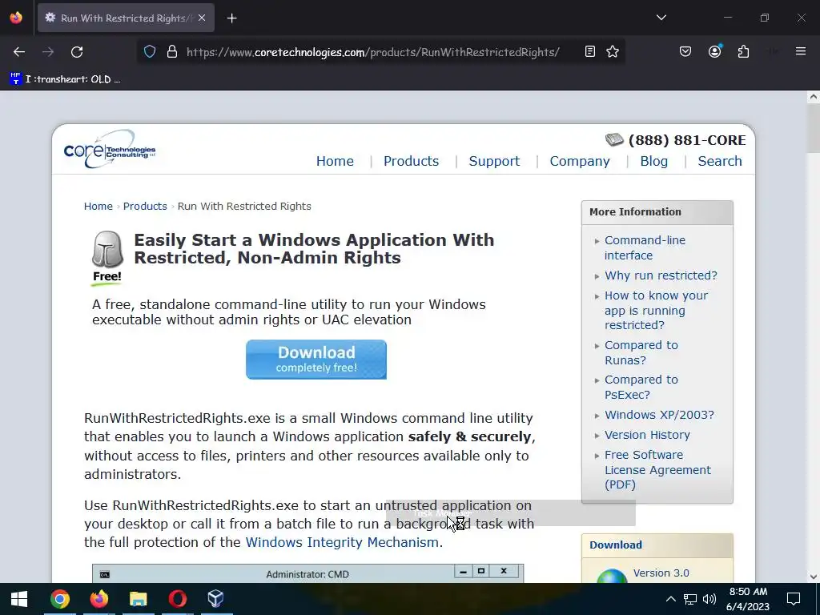Reload the page with the refresh icon

pyautogui.click(x=77, y=52)
